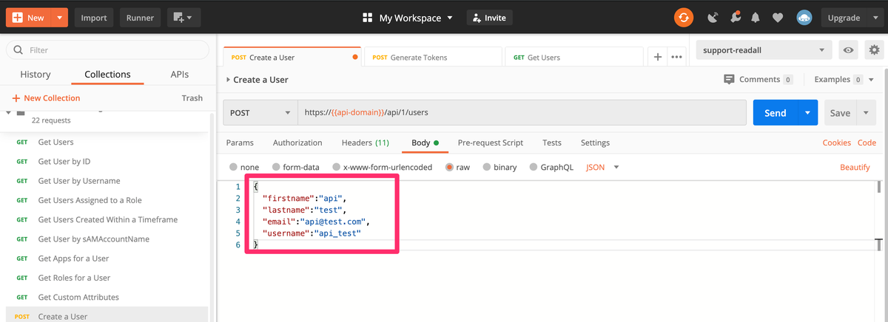This screenshot has height=322, width=888.
Task: Open the Headers (11) tab
Action: 365,143
